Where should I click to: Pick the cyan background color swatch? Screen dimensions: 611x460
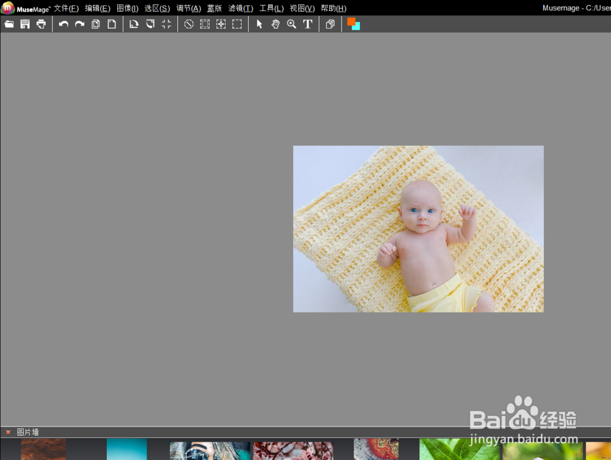tap(357, 27)
